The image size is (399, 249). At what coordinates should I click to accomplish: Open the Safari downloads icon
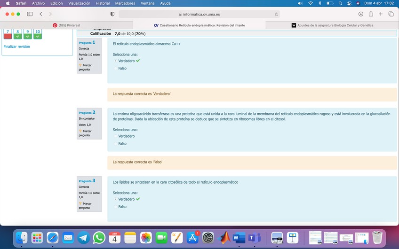point(360,14)
